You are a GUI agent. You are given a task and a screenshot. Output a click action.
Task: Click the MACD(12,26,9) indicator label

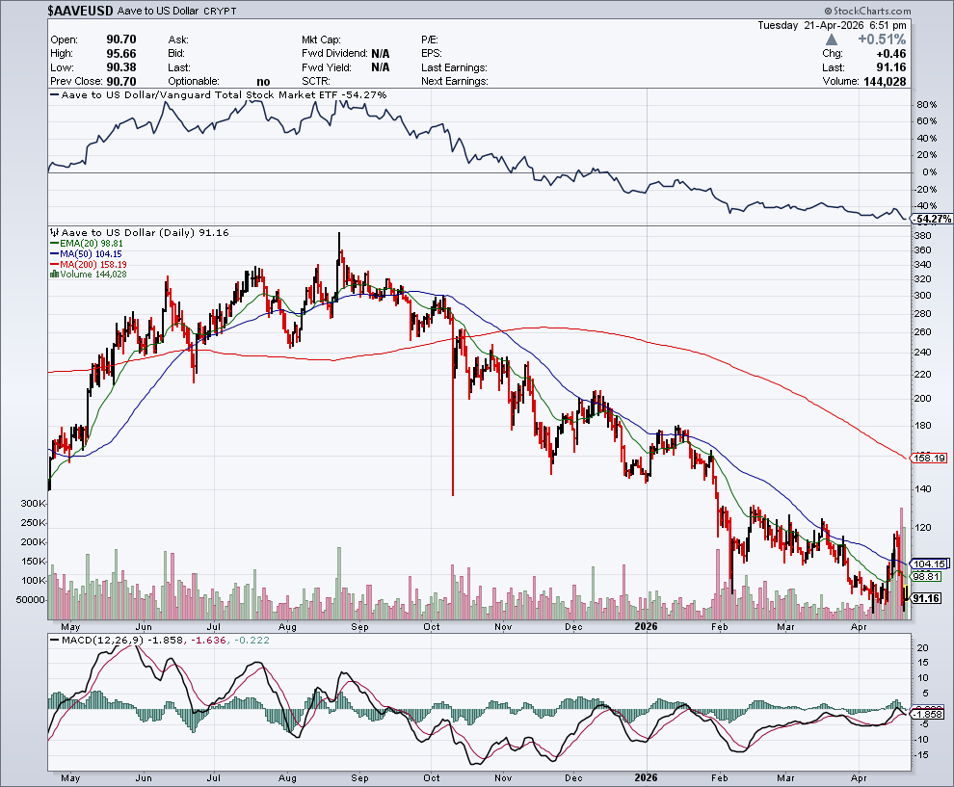coord(93,639)
